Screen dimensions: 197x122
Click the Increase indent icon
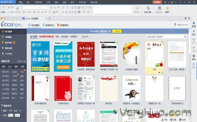(x=75, y=8)
